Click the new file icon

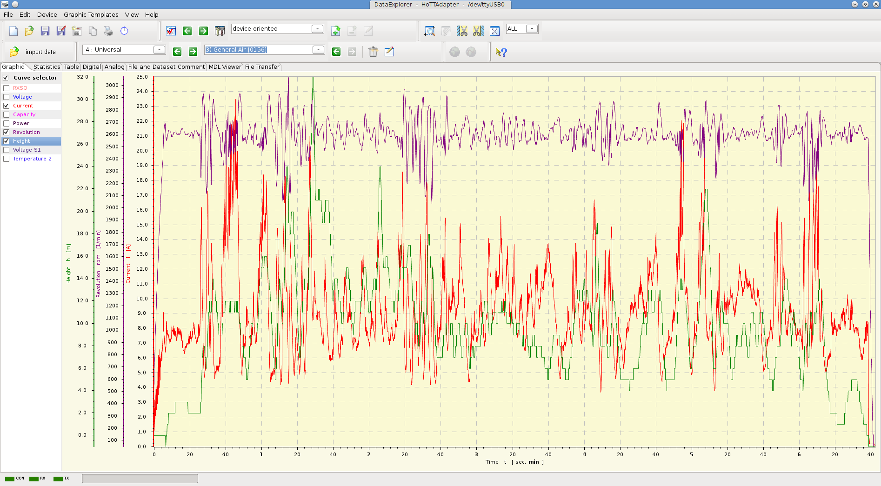click(x=13, y=31)
